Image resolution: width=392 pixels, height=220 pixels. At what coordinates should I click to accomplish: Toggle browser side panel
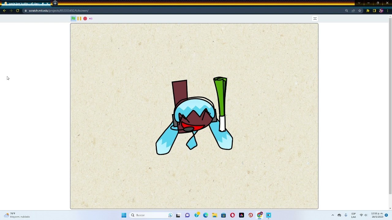(374, 11)
